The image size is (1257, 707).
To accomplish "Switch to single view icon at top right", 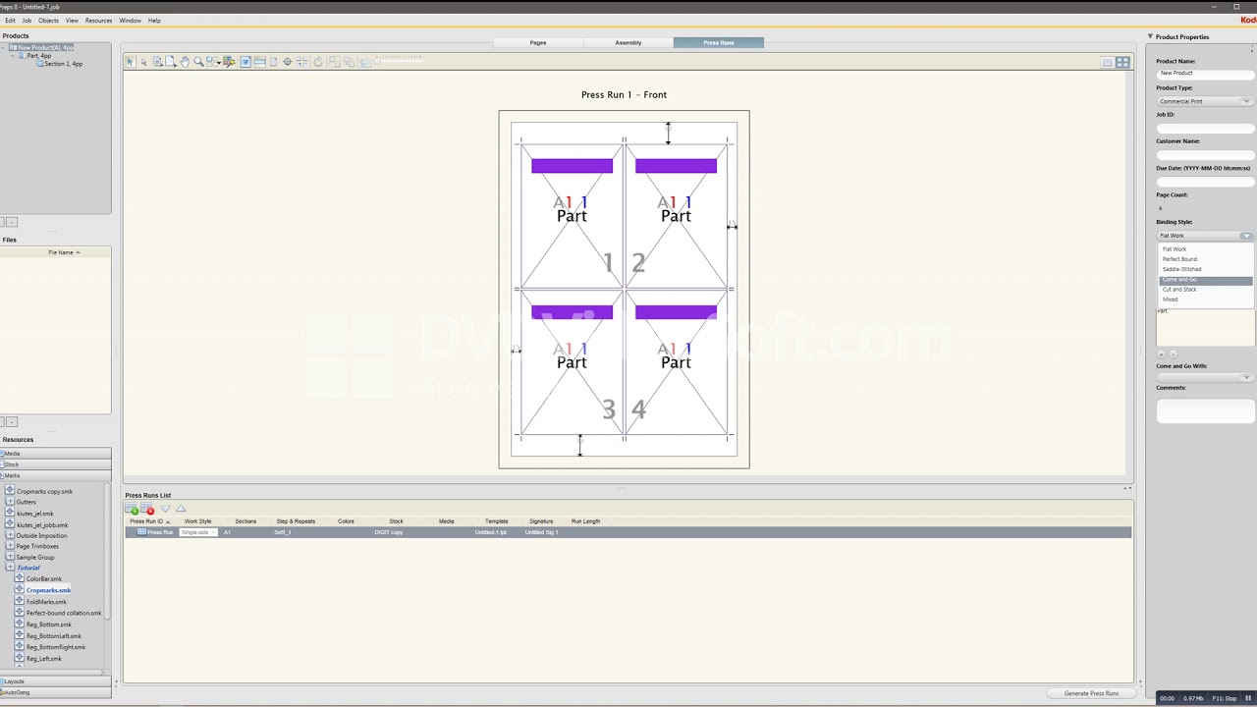I will (1107, 63).
